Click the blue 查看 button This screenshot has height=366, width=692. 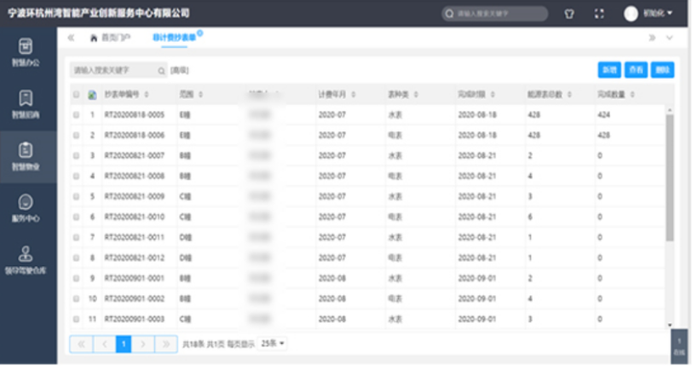636,70
